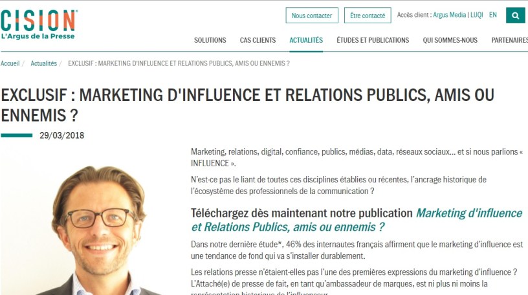The height and width of the screenshot is (295, 528).
Task: Open the Marketing d'influence publication link
Action: click(x=357, y=220)
